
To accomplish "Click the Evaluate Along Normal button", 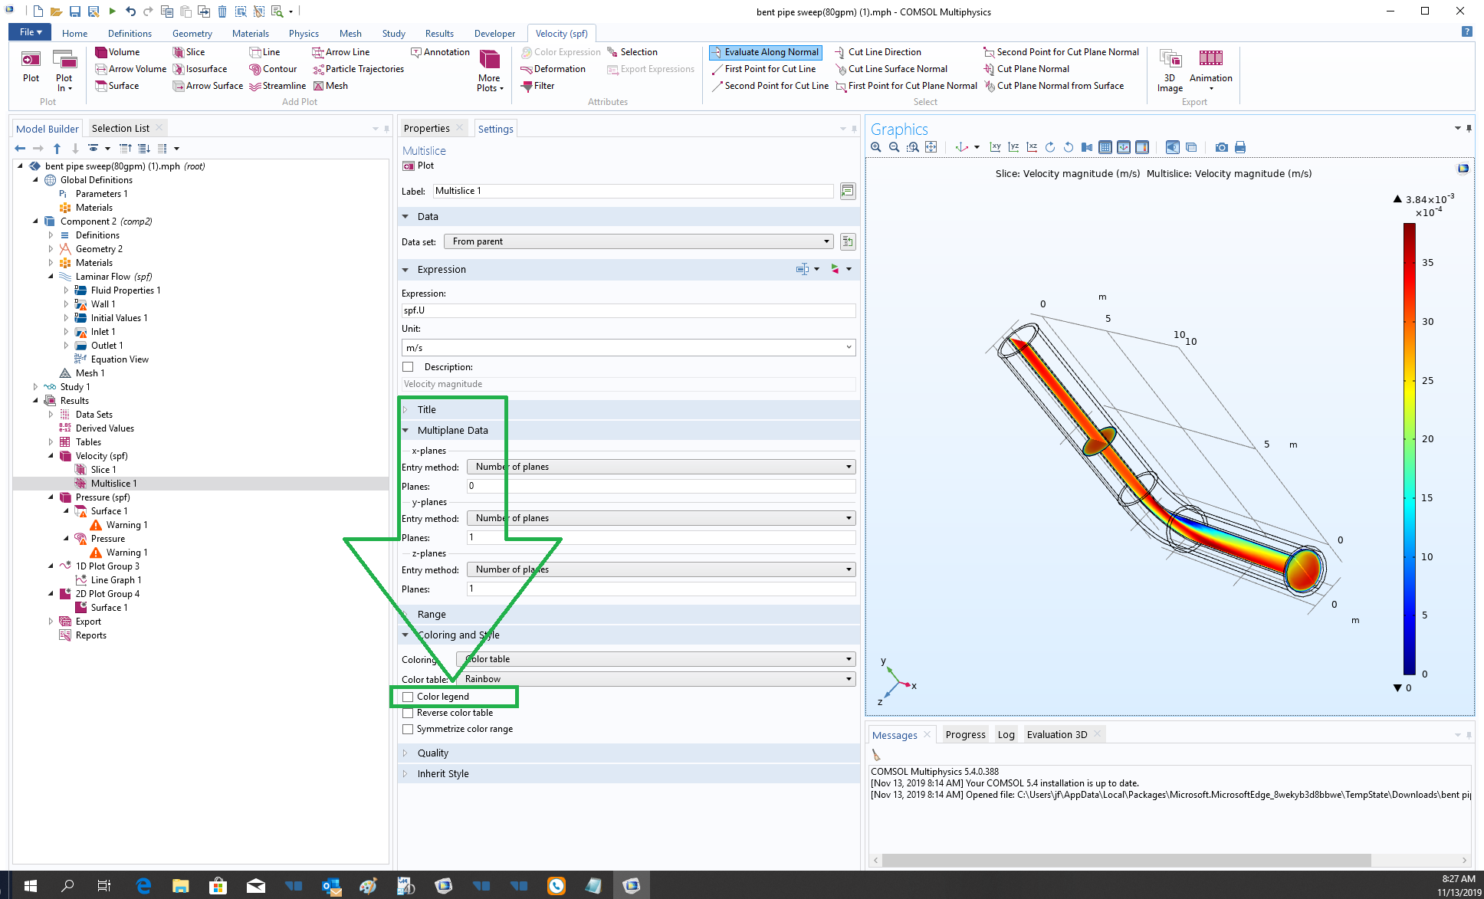I will [765, 52].
